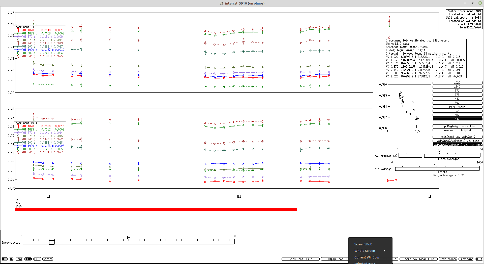Show Volt(mas) vs. Volt(cal) plot
The image size is (484, 264).
click(457, 137)
